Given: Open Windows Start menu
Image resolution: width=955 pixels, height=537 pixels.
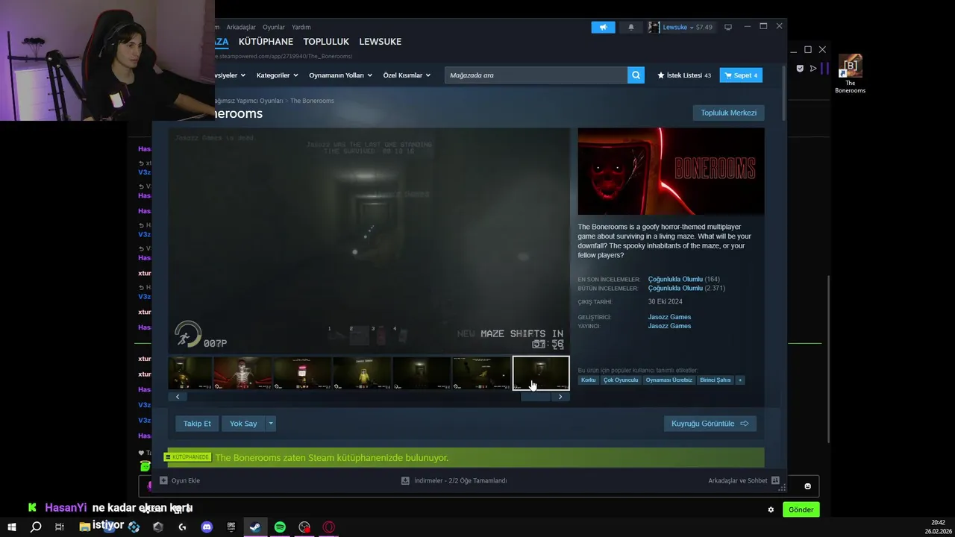Looking at the screenshot, I should [x=11, y=527].
